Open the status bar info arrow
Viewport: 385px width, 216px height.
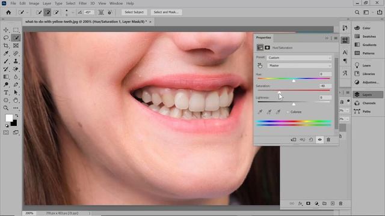pos(90,214)
